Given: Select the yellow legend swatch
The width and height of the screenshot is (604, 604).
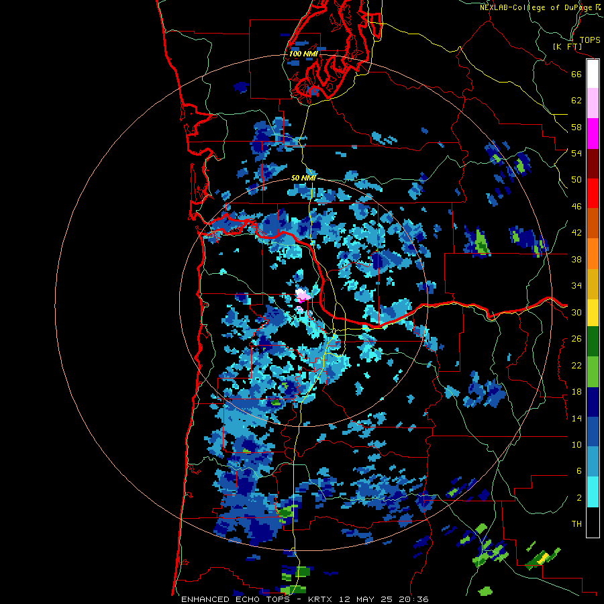Looking at the screenshot, I should [x=593, y=312].
